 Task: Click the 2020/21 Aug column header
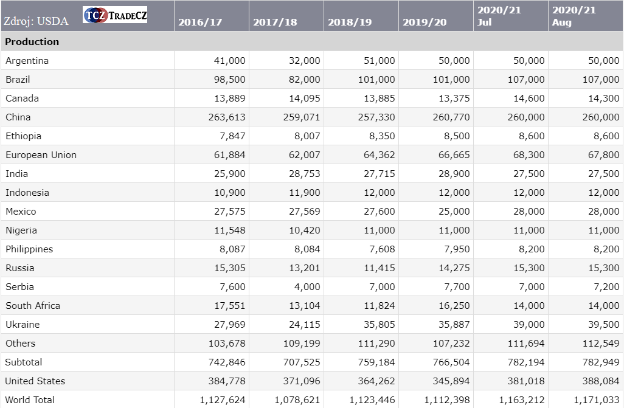tap(574, 16)
